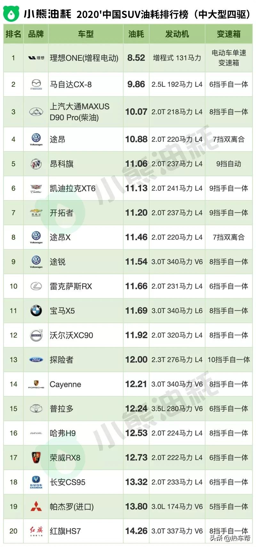This screenshot has width=256, height=547.
Task: Click the Mitsubishi logo in row 19
Action: 36,506
